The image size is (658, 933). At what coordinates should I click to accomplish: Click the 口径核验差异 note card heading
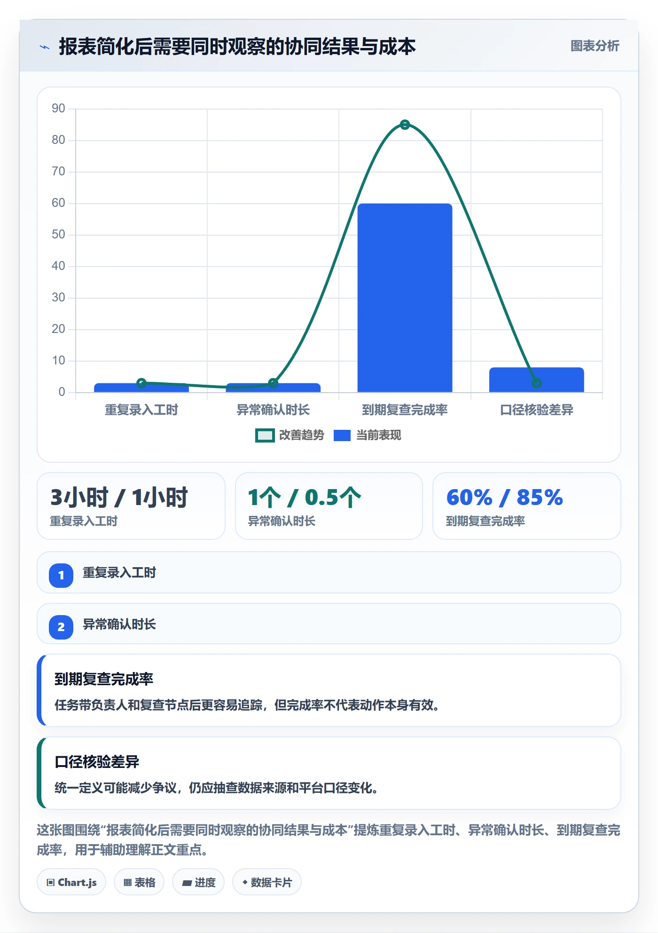(x=97, y=762)
